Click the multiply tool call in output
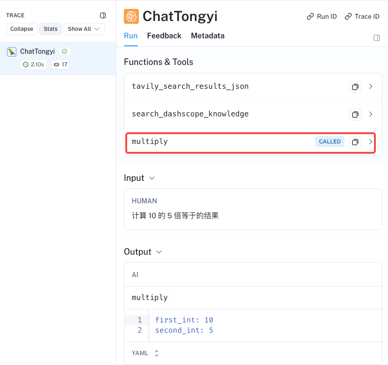The image size is (388, 365). [150, 297]
